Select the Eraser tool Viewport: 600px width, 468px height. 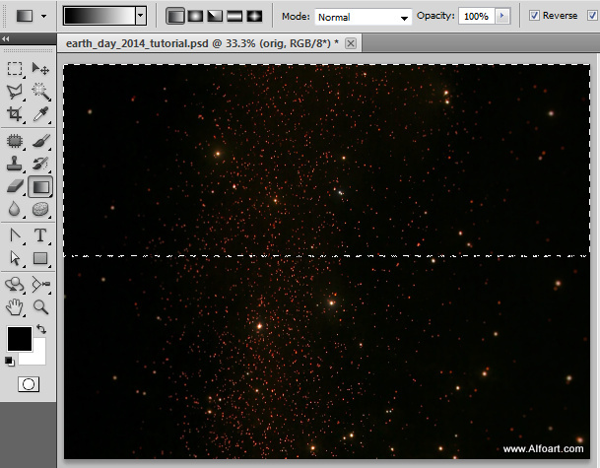[x=15, y=186]
